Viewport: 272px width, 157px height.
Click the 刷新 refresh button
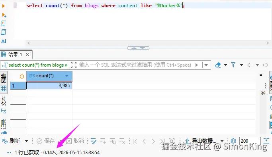pyautogui.click(x=11, y=141)
